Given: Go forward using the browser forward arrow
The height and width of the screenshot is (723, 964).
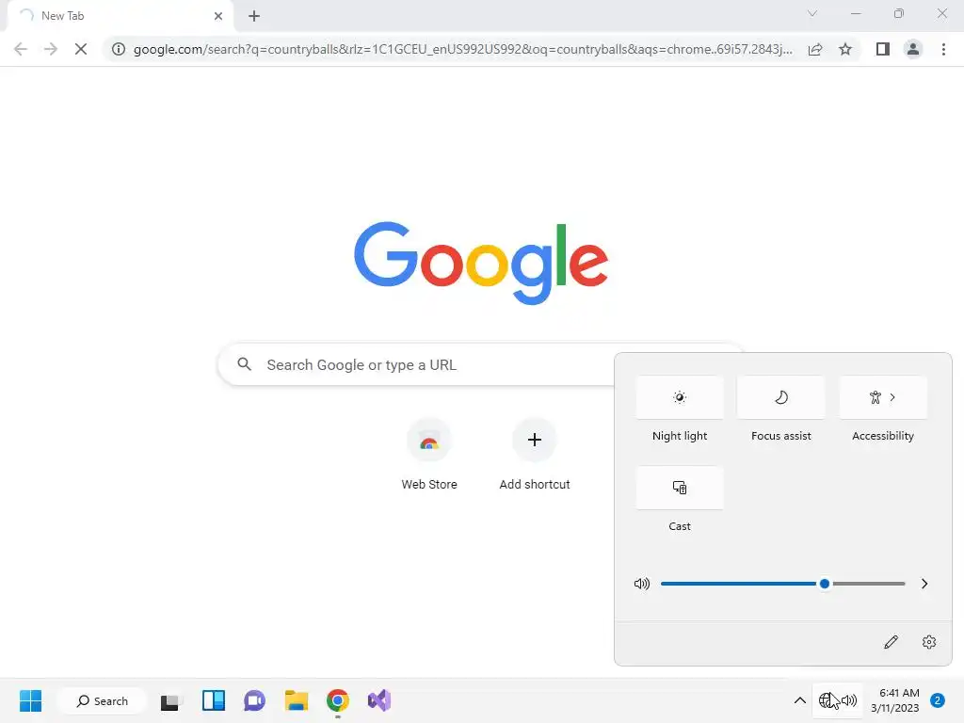Looking at the screenshot, I should (51, 49).
